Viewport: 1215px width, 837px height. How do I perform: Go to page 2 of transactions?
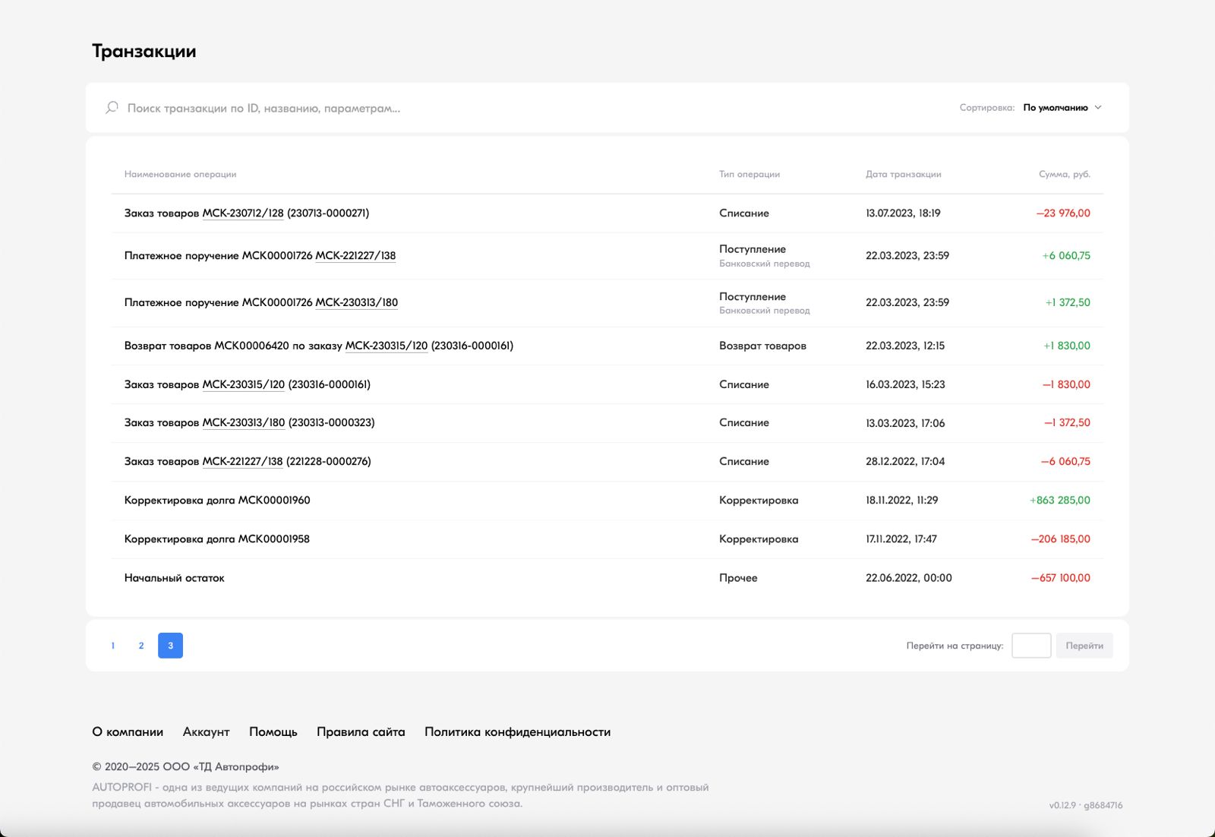(x=141, y=646)
